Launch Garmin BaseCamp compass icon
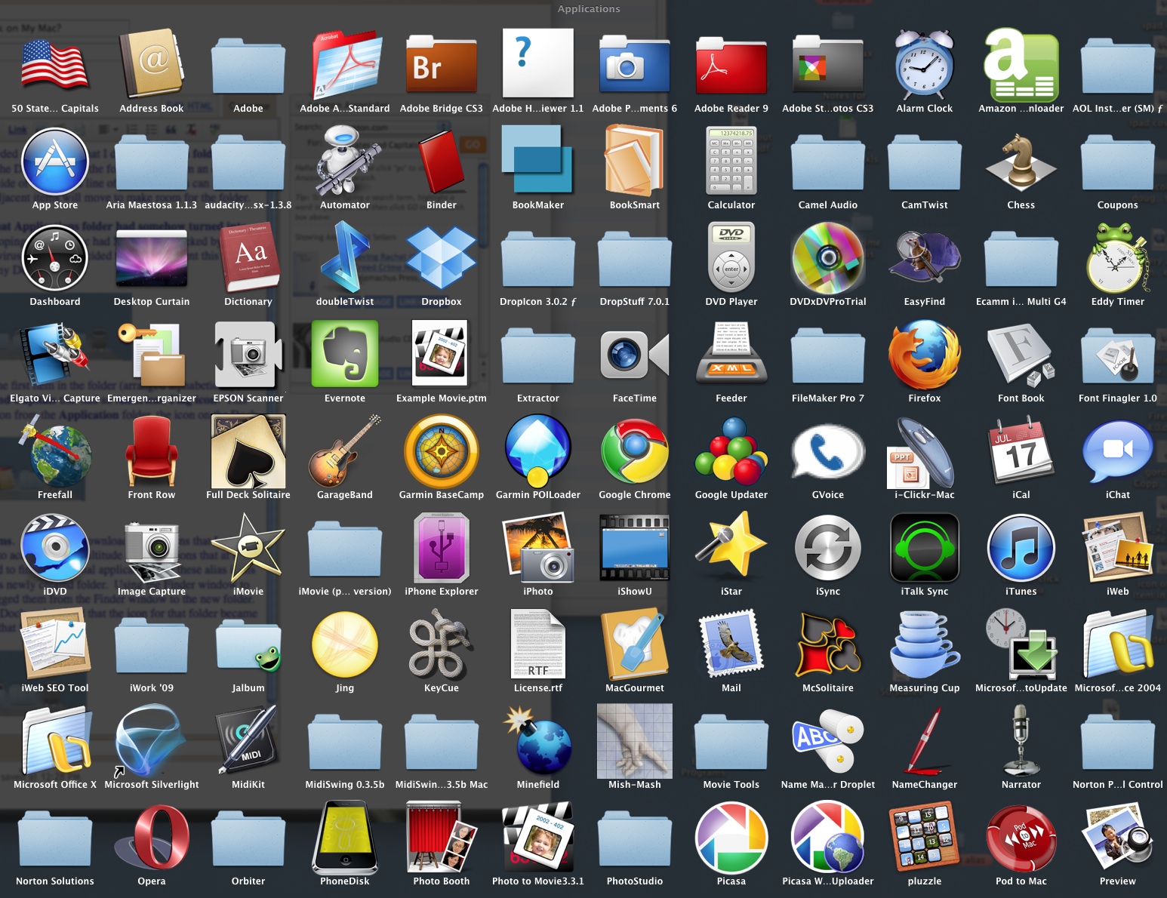This screenshot has width=1167, height=898. 442,451
